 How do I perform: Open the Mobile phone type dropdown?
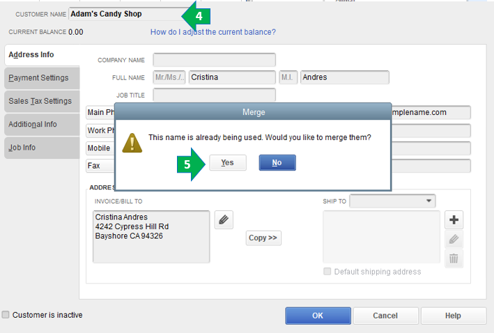coord(100,148)
